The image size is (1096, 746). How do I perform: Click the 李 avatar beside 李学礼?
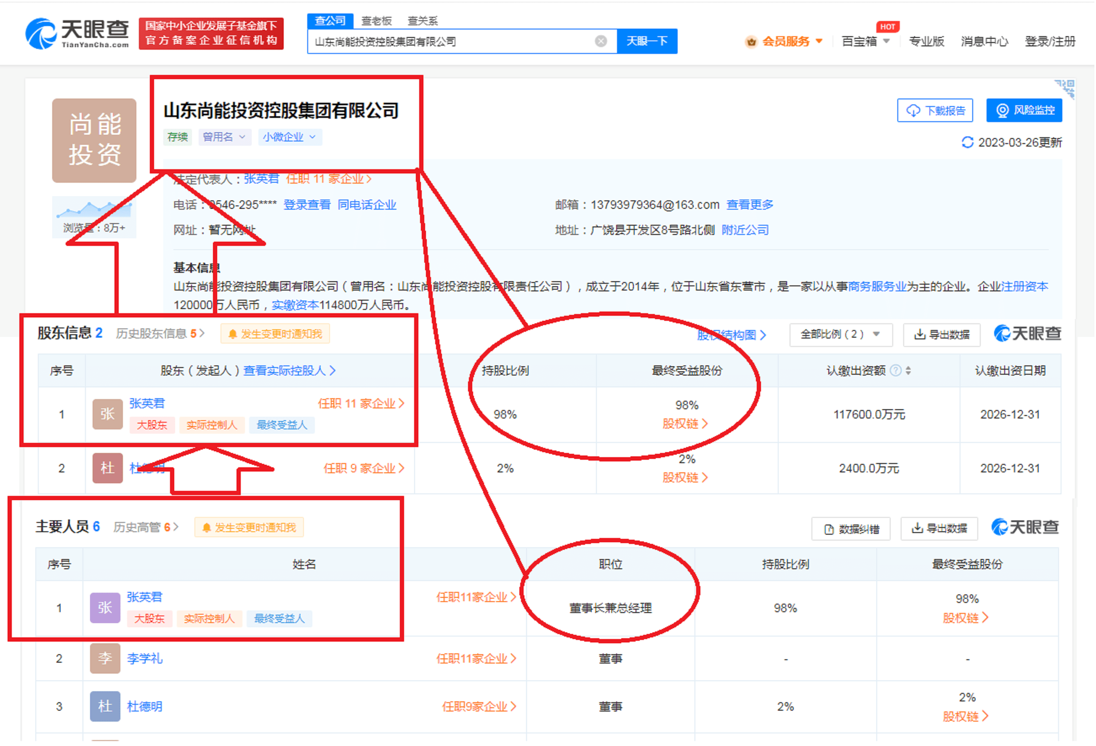105,659
